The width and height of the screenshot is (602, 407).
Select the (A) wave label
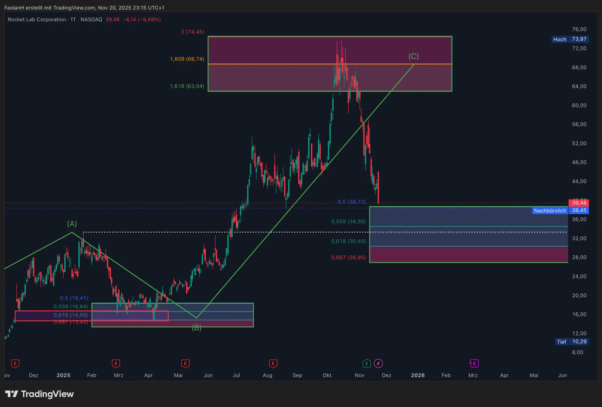72,224
